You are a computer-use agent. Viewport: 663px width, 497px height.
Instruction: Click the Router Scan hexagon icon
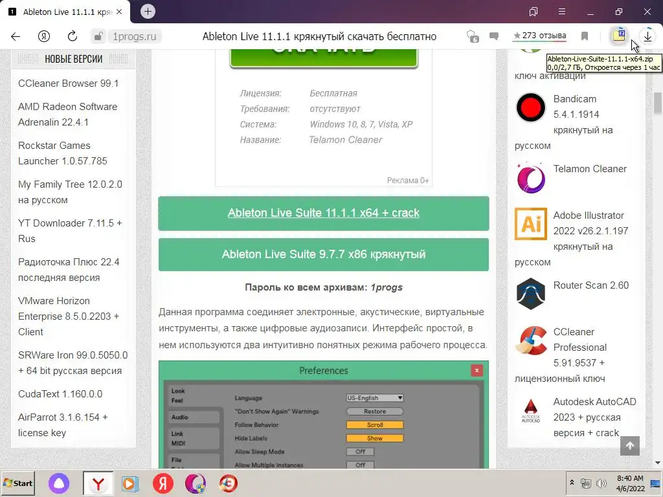click(x=531, y=294)
